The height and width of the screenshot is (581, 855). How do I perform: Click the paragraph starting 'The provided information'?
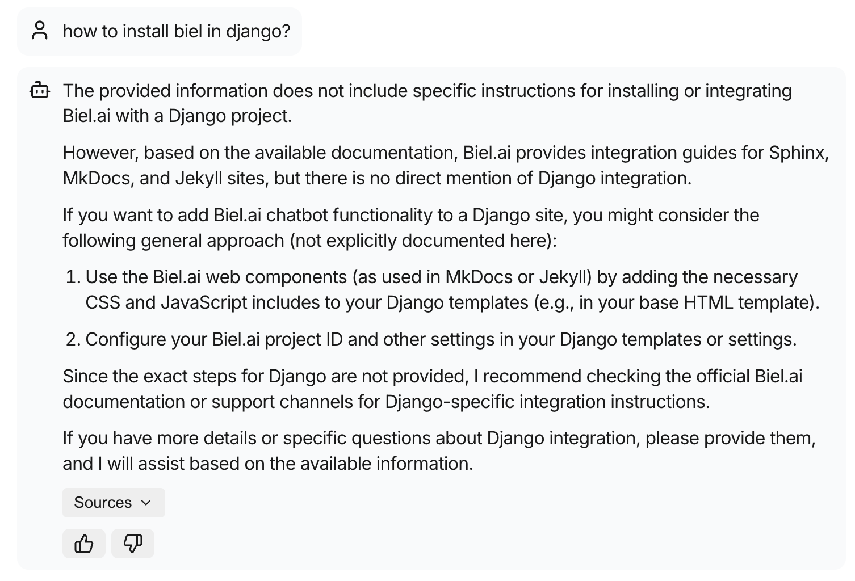(x=428, y=103)
